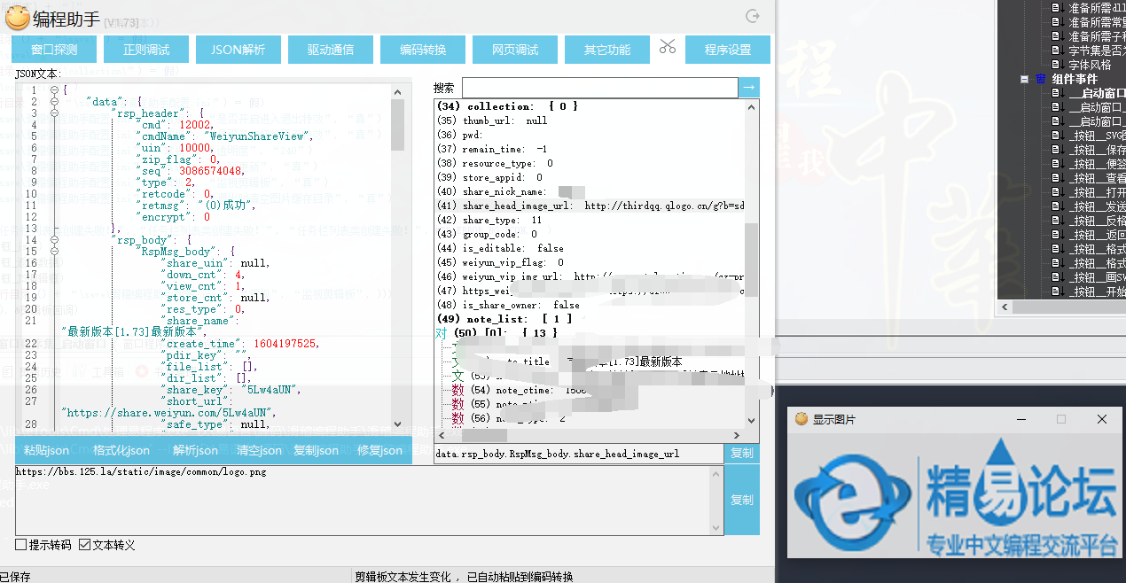
Task: Click the exit icon at top right
Action: [753, 16]
